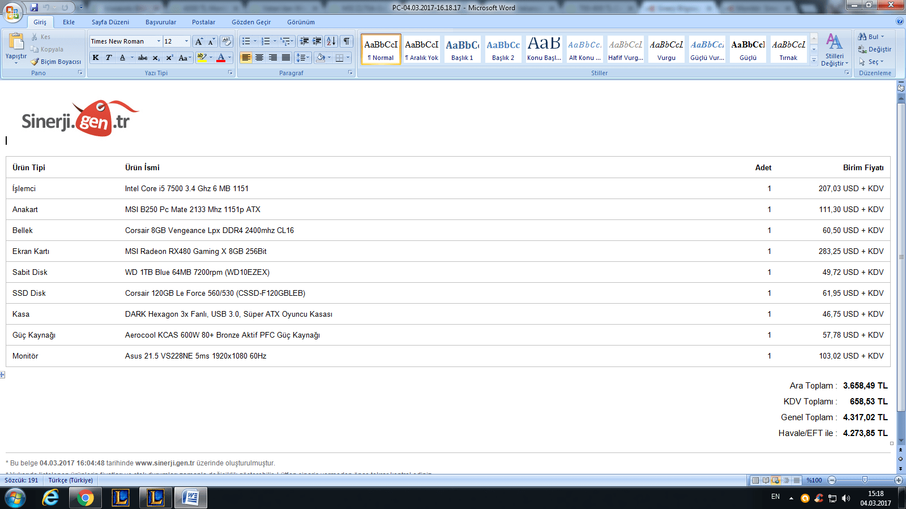Image resolution: width=906 pixels, height=509 pixels.
Task: Apply strikethrough formatting
Action: (x=143, y=58)
